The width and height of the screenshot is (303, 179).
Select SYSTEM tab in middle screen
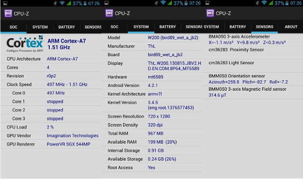(x=141, y=27)
